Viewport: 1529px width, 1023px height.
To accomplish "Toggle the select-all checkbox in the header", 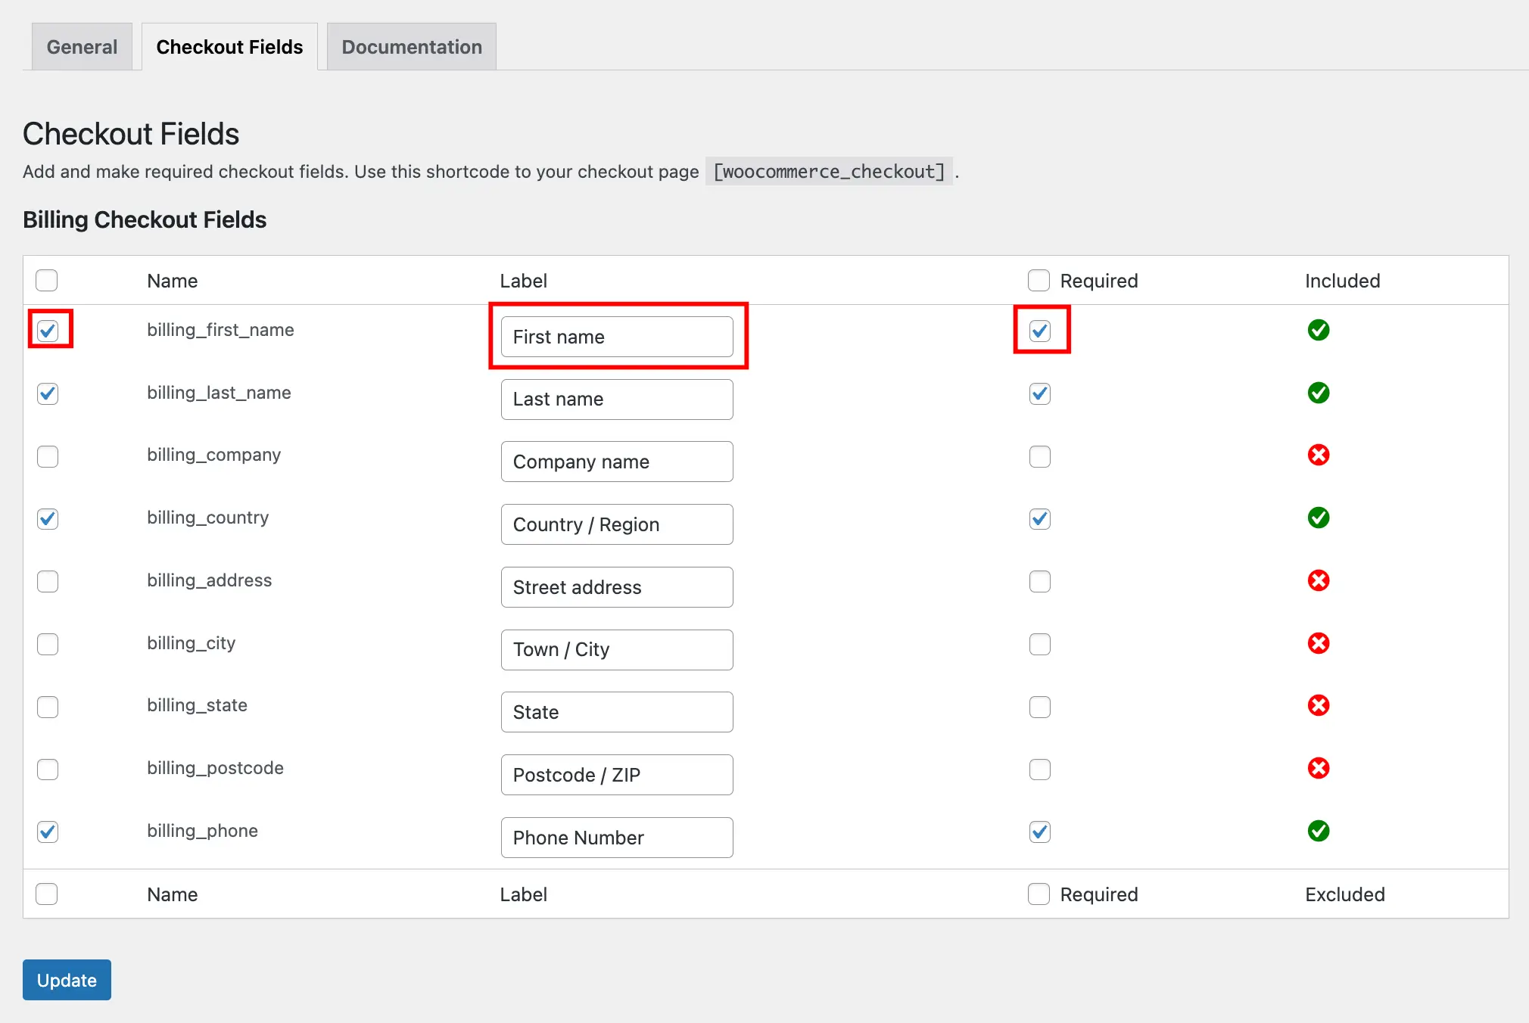I will pyautogui.click(x=46, y=280).
